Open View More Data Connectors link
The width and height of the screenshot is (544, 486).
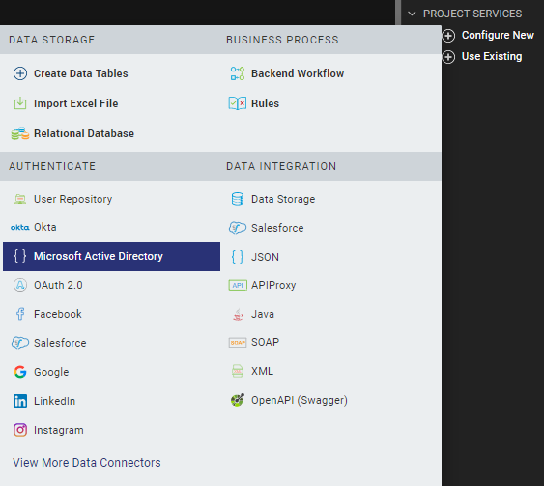coord(87,463)
